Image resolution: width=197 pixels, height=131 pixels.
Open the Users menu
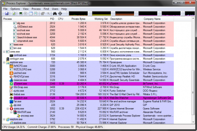(55, 9)
